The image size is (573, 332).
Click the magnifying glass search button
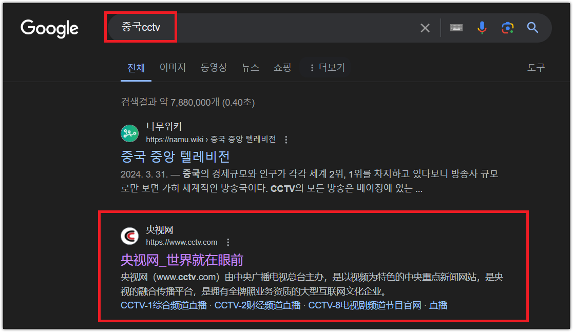point(532,27)
